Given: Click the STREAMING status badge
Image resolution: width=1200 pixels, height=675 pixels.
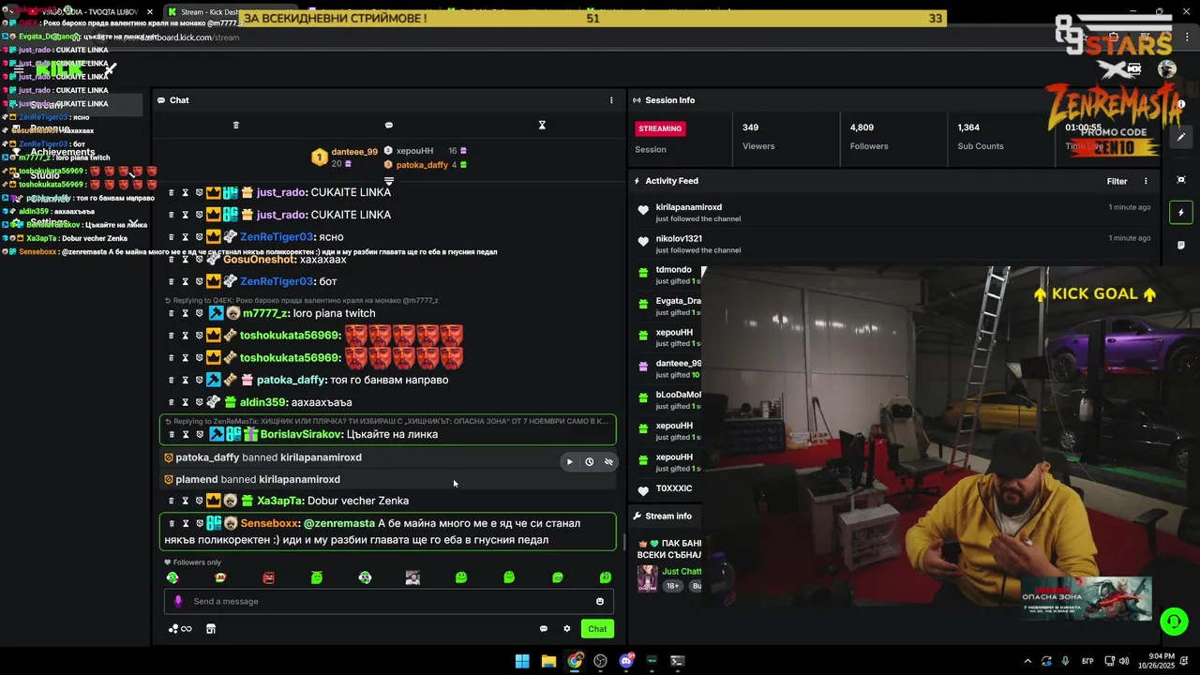Looking at the screenshot, I should pyautogui.click(x=661, y=128).
